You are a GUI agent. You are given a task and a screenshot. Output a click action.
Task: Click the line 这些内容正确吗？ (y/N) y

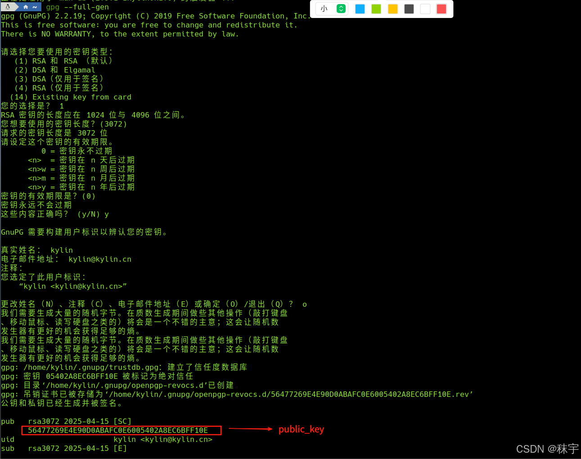pyautogui.click(x=55, y=214)
